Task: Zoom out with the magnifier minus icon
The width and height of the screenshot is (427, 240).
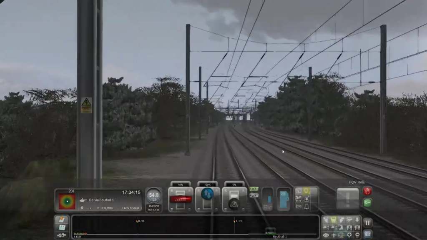Action: [357, 235]
